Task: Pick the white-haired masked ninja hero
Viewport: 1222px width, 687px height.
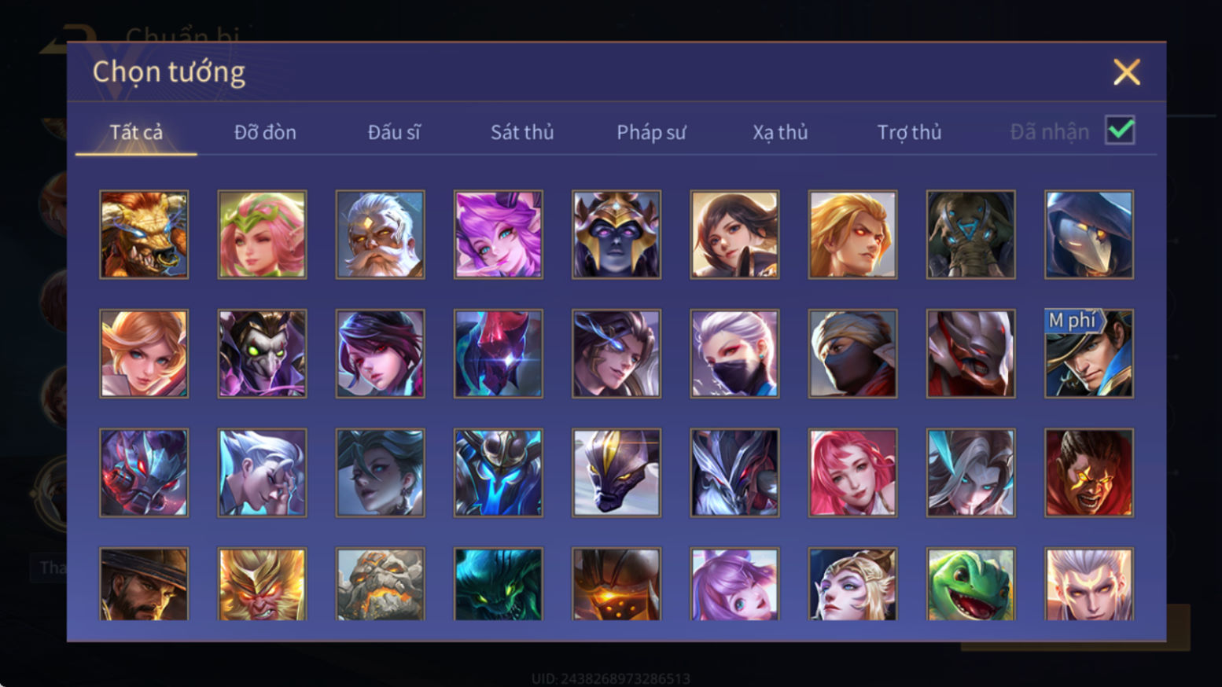Action: pos(734,354)
